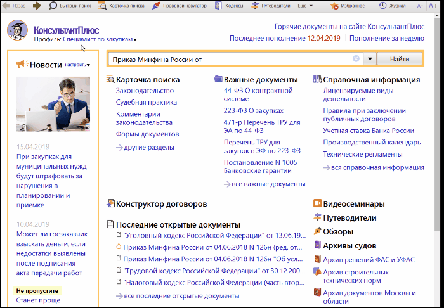Click the vertical scrollbar on the right
Viewport: 444px width, 308px height.
[437, 124]
